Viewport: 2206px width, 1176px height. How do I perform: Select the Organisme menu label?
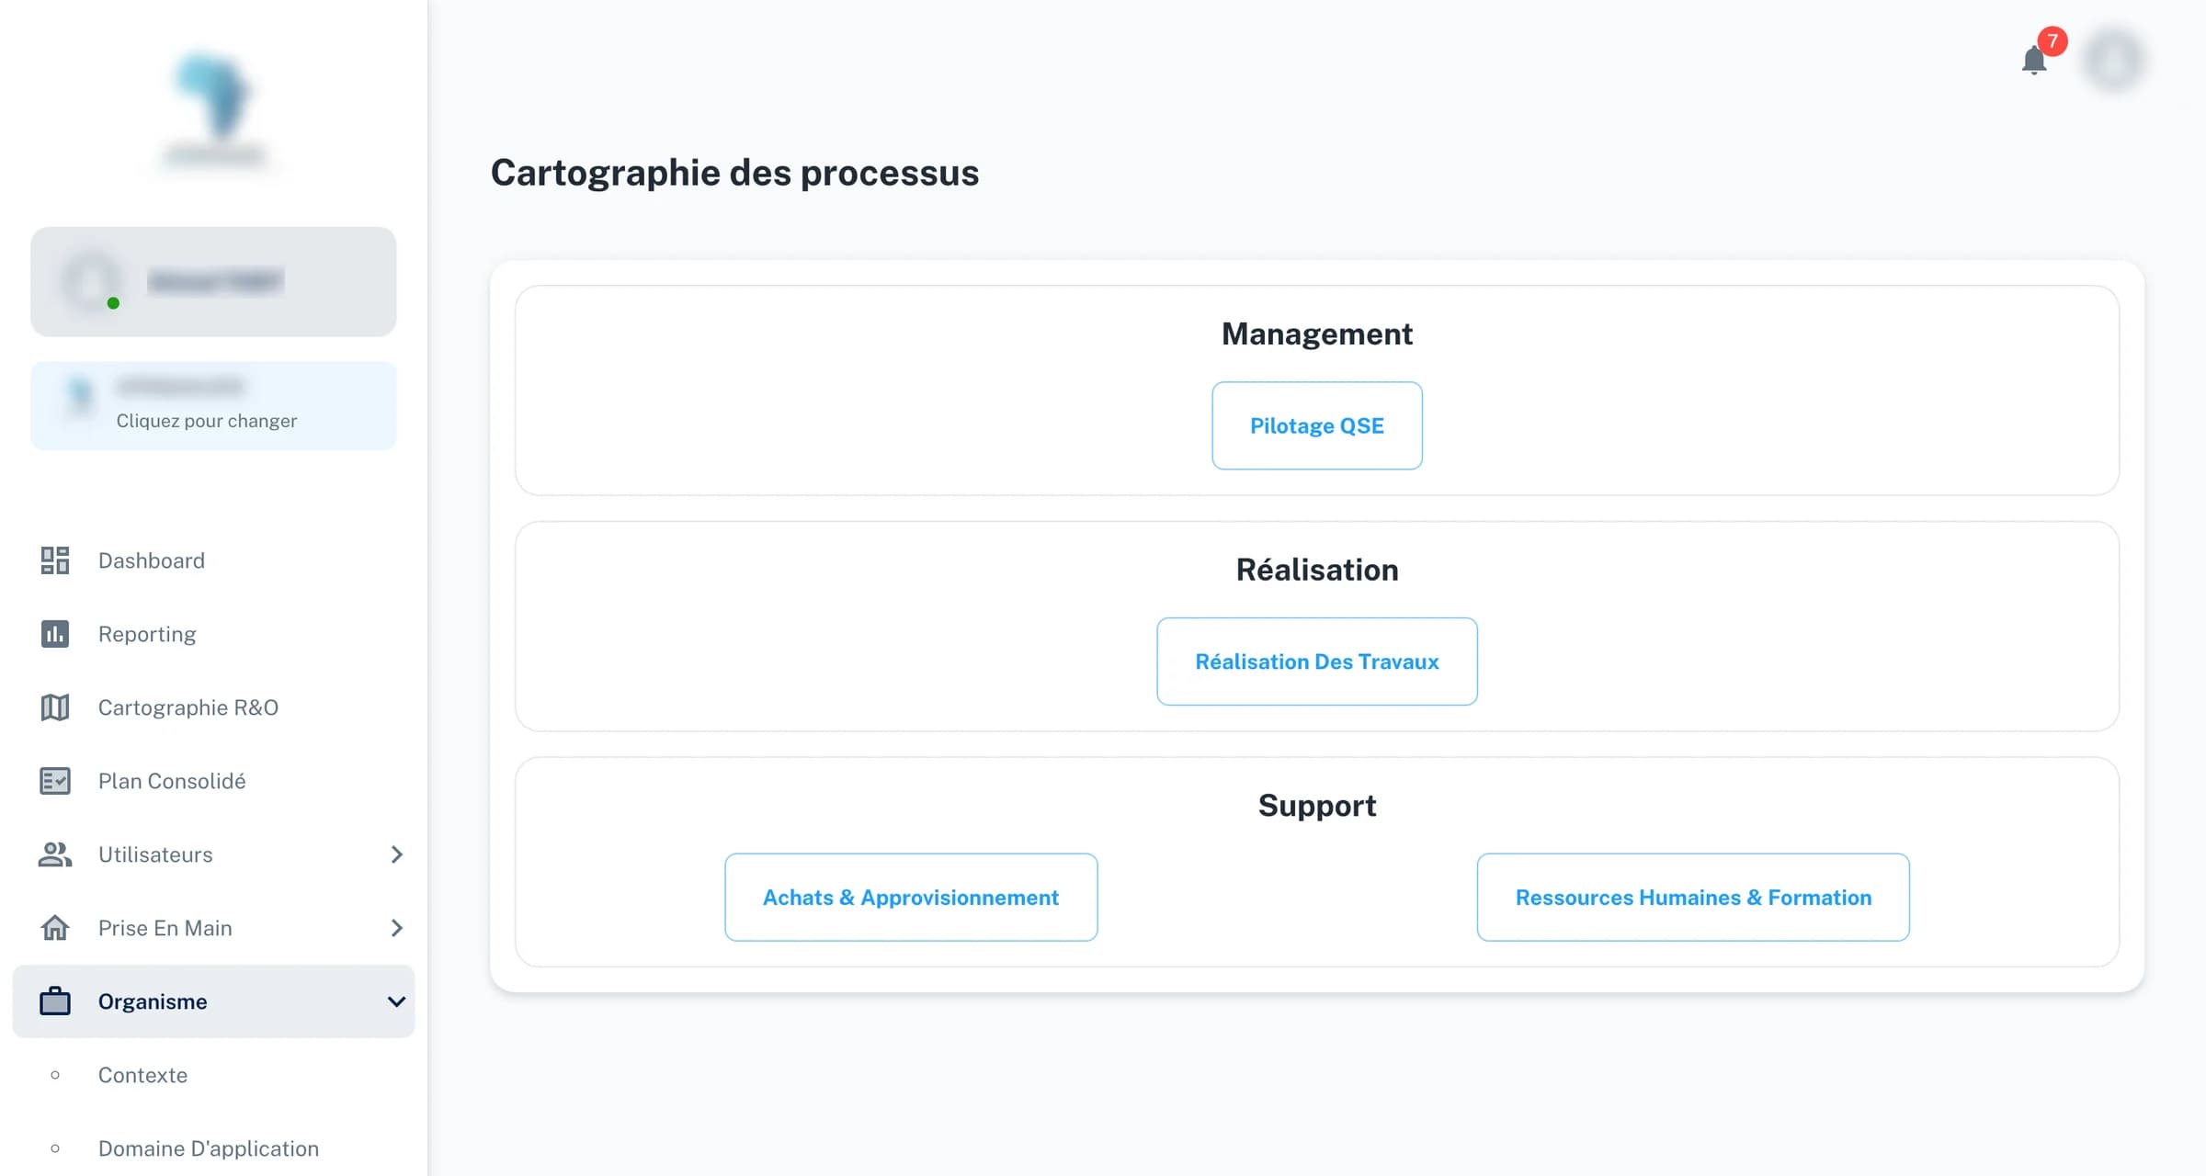(x=153, y=1001)
